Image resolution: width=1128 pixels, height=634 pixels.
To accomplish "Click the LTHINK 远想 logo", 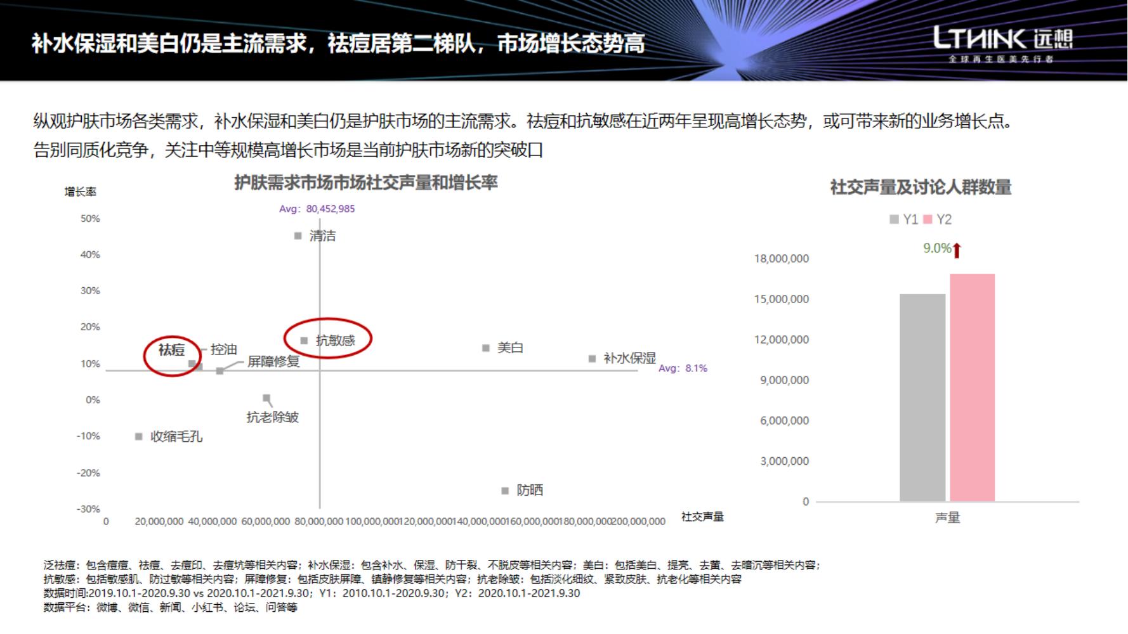I will click(x=1002, y=44).
